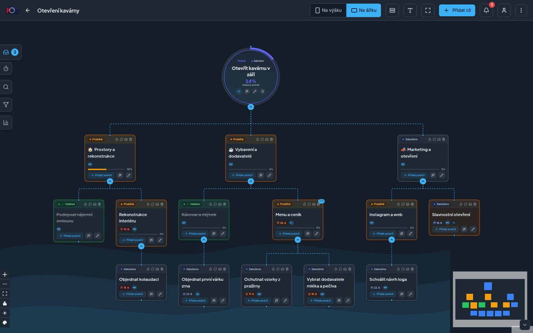Edit the Prostory a rekonstrukce goal
Viewport: 533px width, 333px height.
(x=129, y=175)
